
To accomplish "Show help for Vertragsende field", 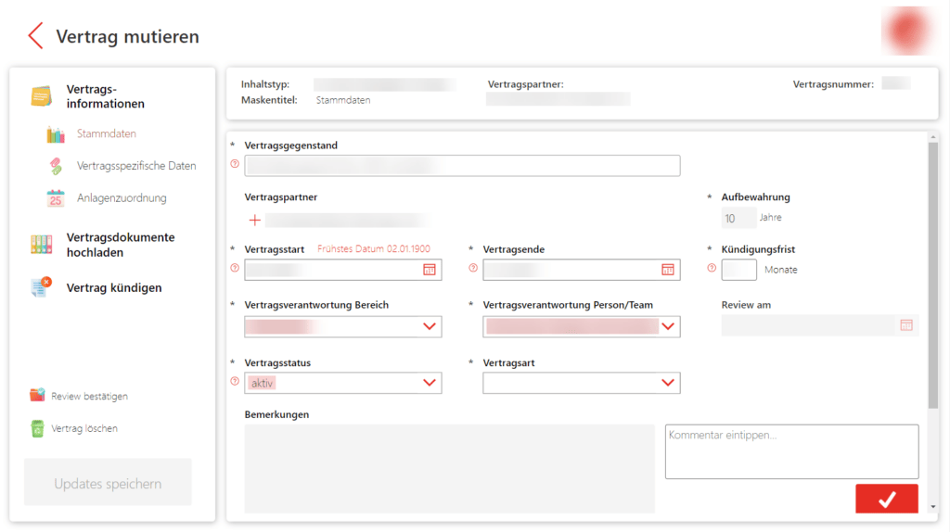I will point(473,268).
